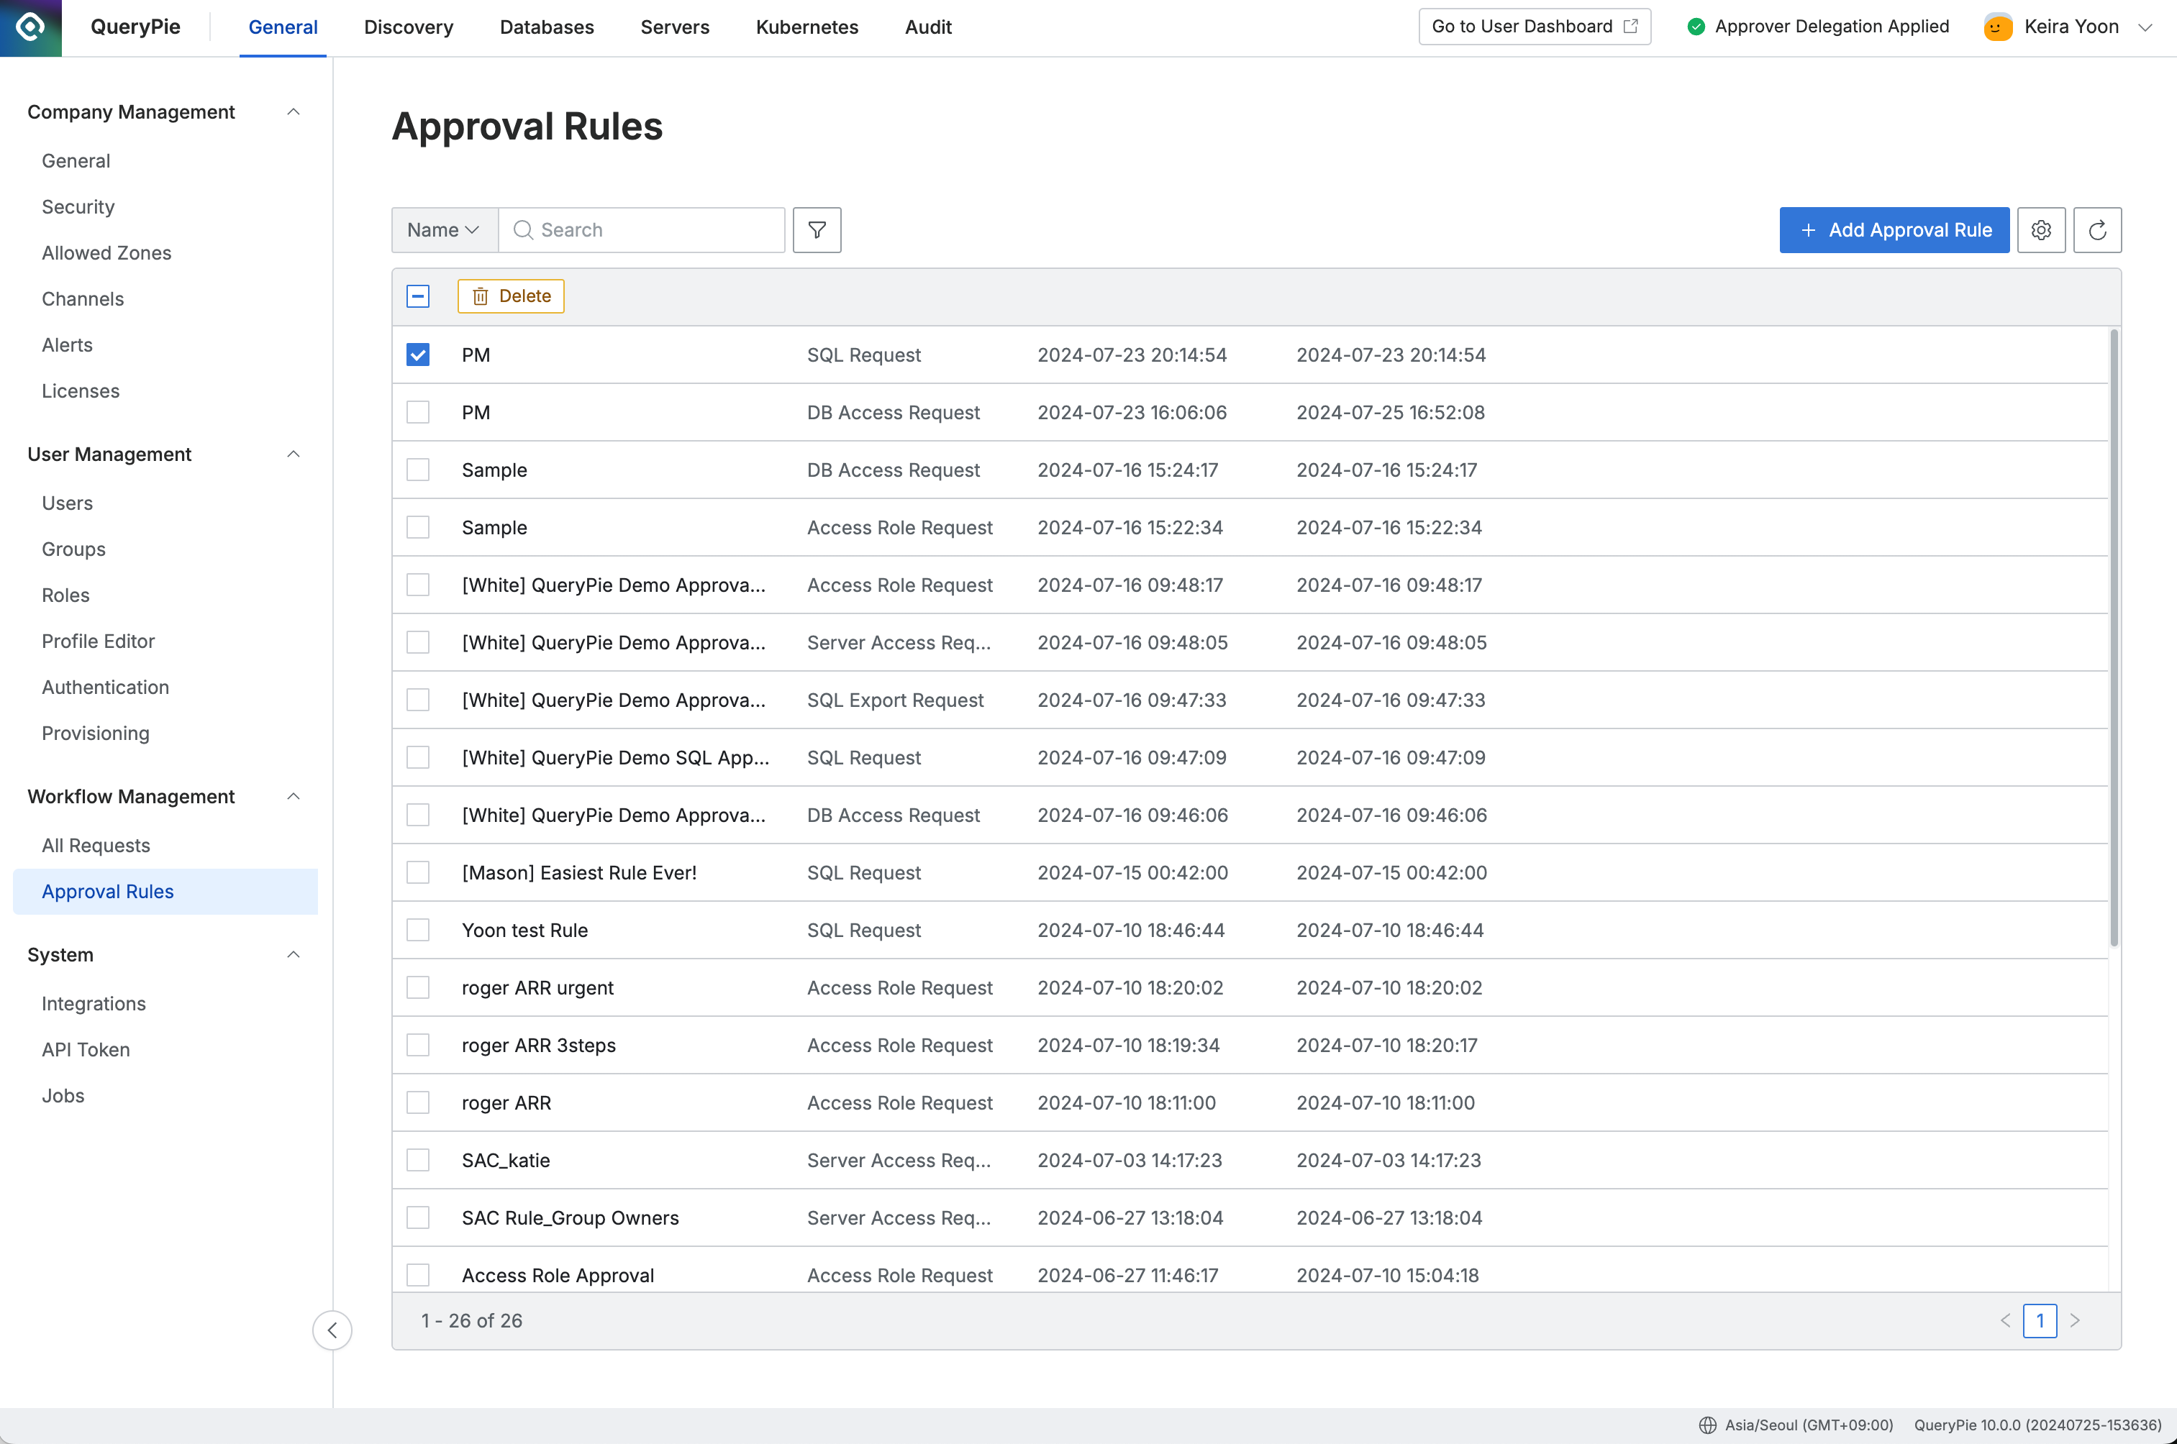
Task: Check the Sample DB Access Request row
Action: coord(417,469)
